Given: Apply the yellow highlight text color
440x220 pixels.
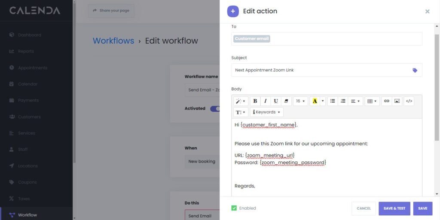Looking at the screenshot, I should (x=315, y=101).
